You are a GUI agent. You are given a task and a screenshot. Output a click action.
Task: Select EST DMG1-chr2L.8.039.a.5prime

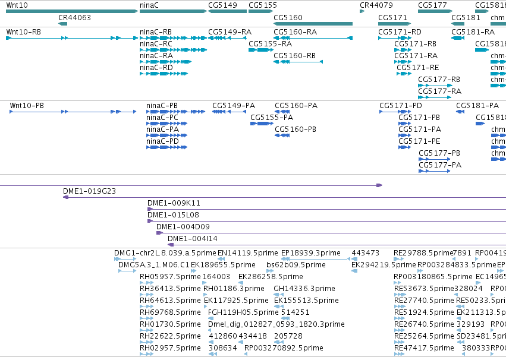click(x=125, y=259)
